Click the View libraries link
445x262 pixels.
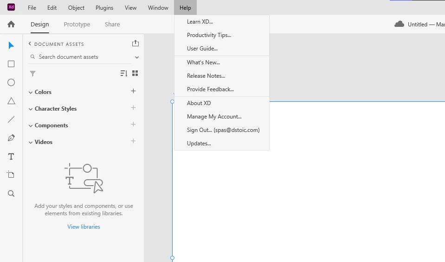pos(84,227)
